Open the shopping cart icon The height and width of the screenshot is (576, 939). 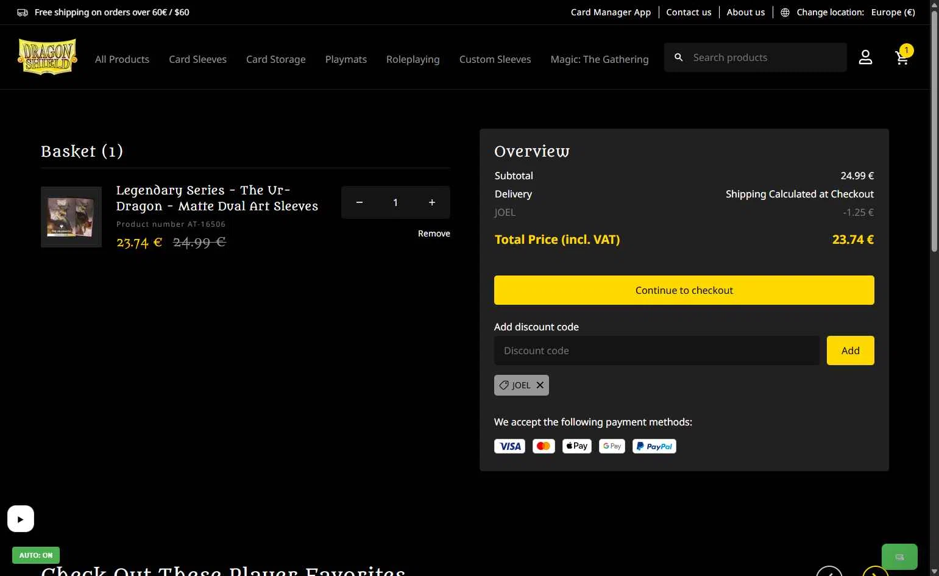pyautogui.click(x=902, y=57)
